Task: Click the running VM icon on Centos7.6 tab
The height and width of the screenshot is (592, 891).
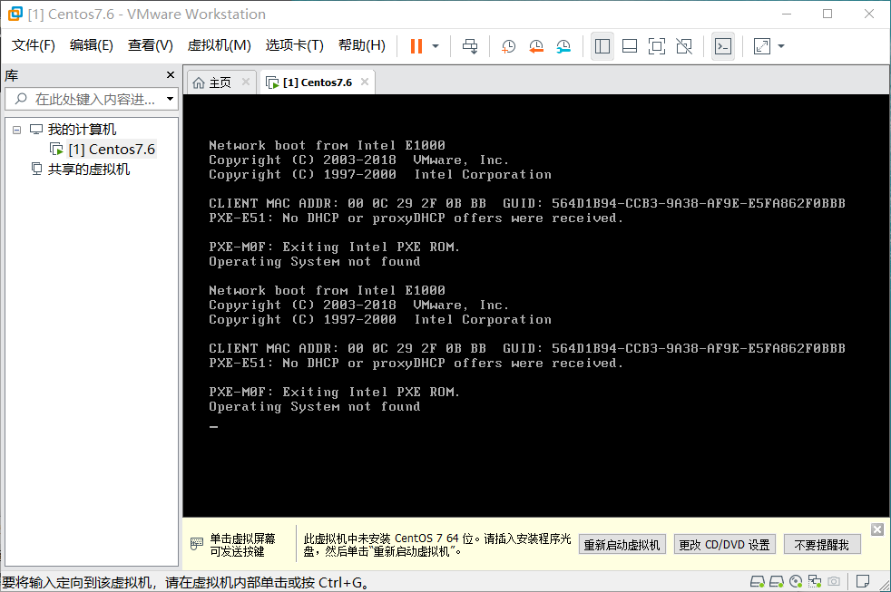Action: point(272,82)
